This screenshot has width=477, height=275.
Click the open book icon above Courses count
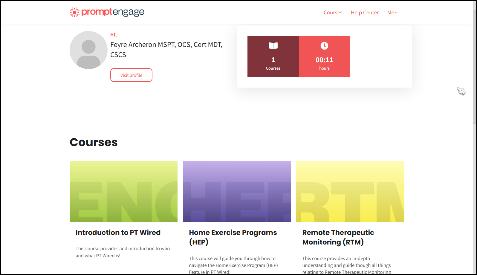[x=273, y=46]
